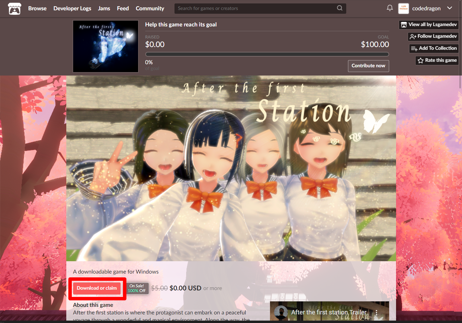Click the Contribute now button
The height and width of the screenshot is (323, 462).
(x=369, y=66)
